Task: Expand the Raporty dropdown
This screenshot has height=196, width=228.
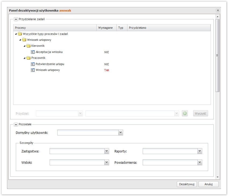Action: [x=200, y=151]
